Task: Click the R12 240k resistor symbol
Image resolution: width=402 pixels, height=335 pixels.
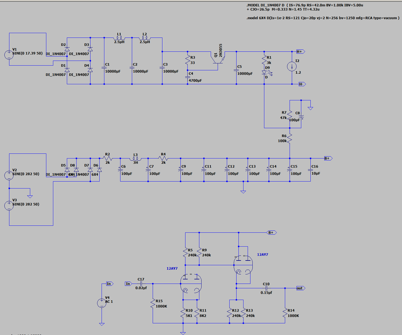Action: point(230,313)
